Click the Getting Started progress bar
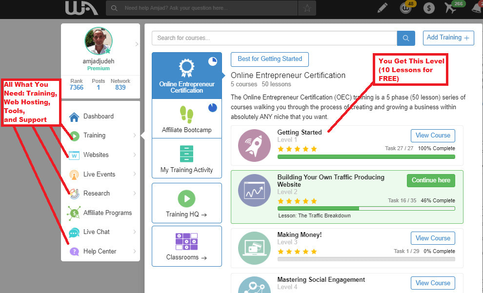The height and width of the screenshot is (293, 483). coord(366,156)
